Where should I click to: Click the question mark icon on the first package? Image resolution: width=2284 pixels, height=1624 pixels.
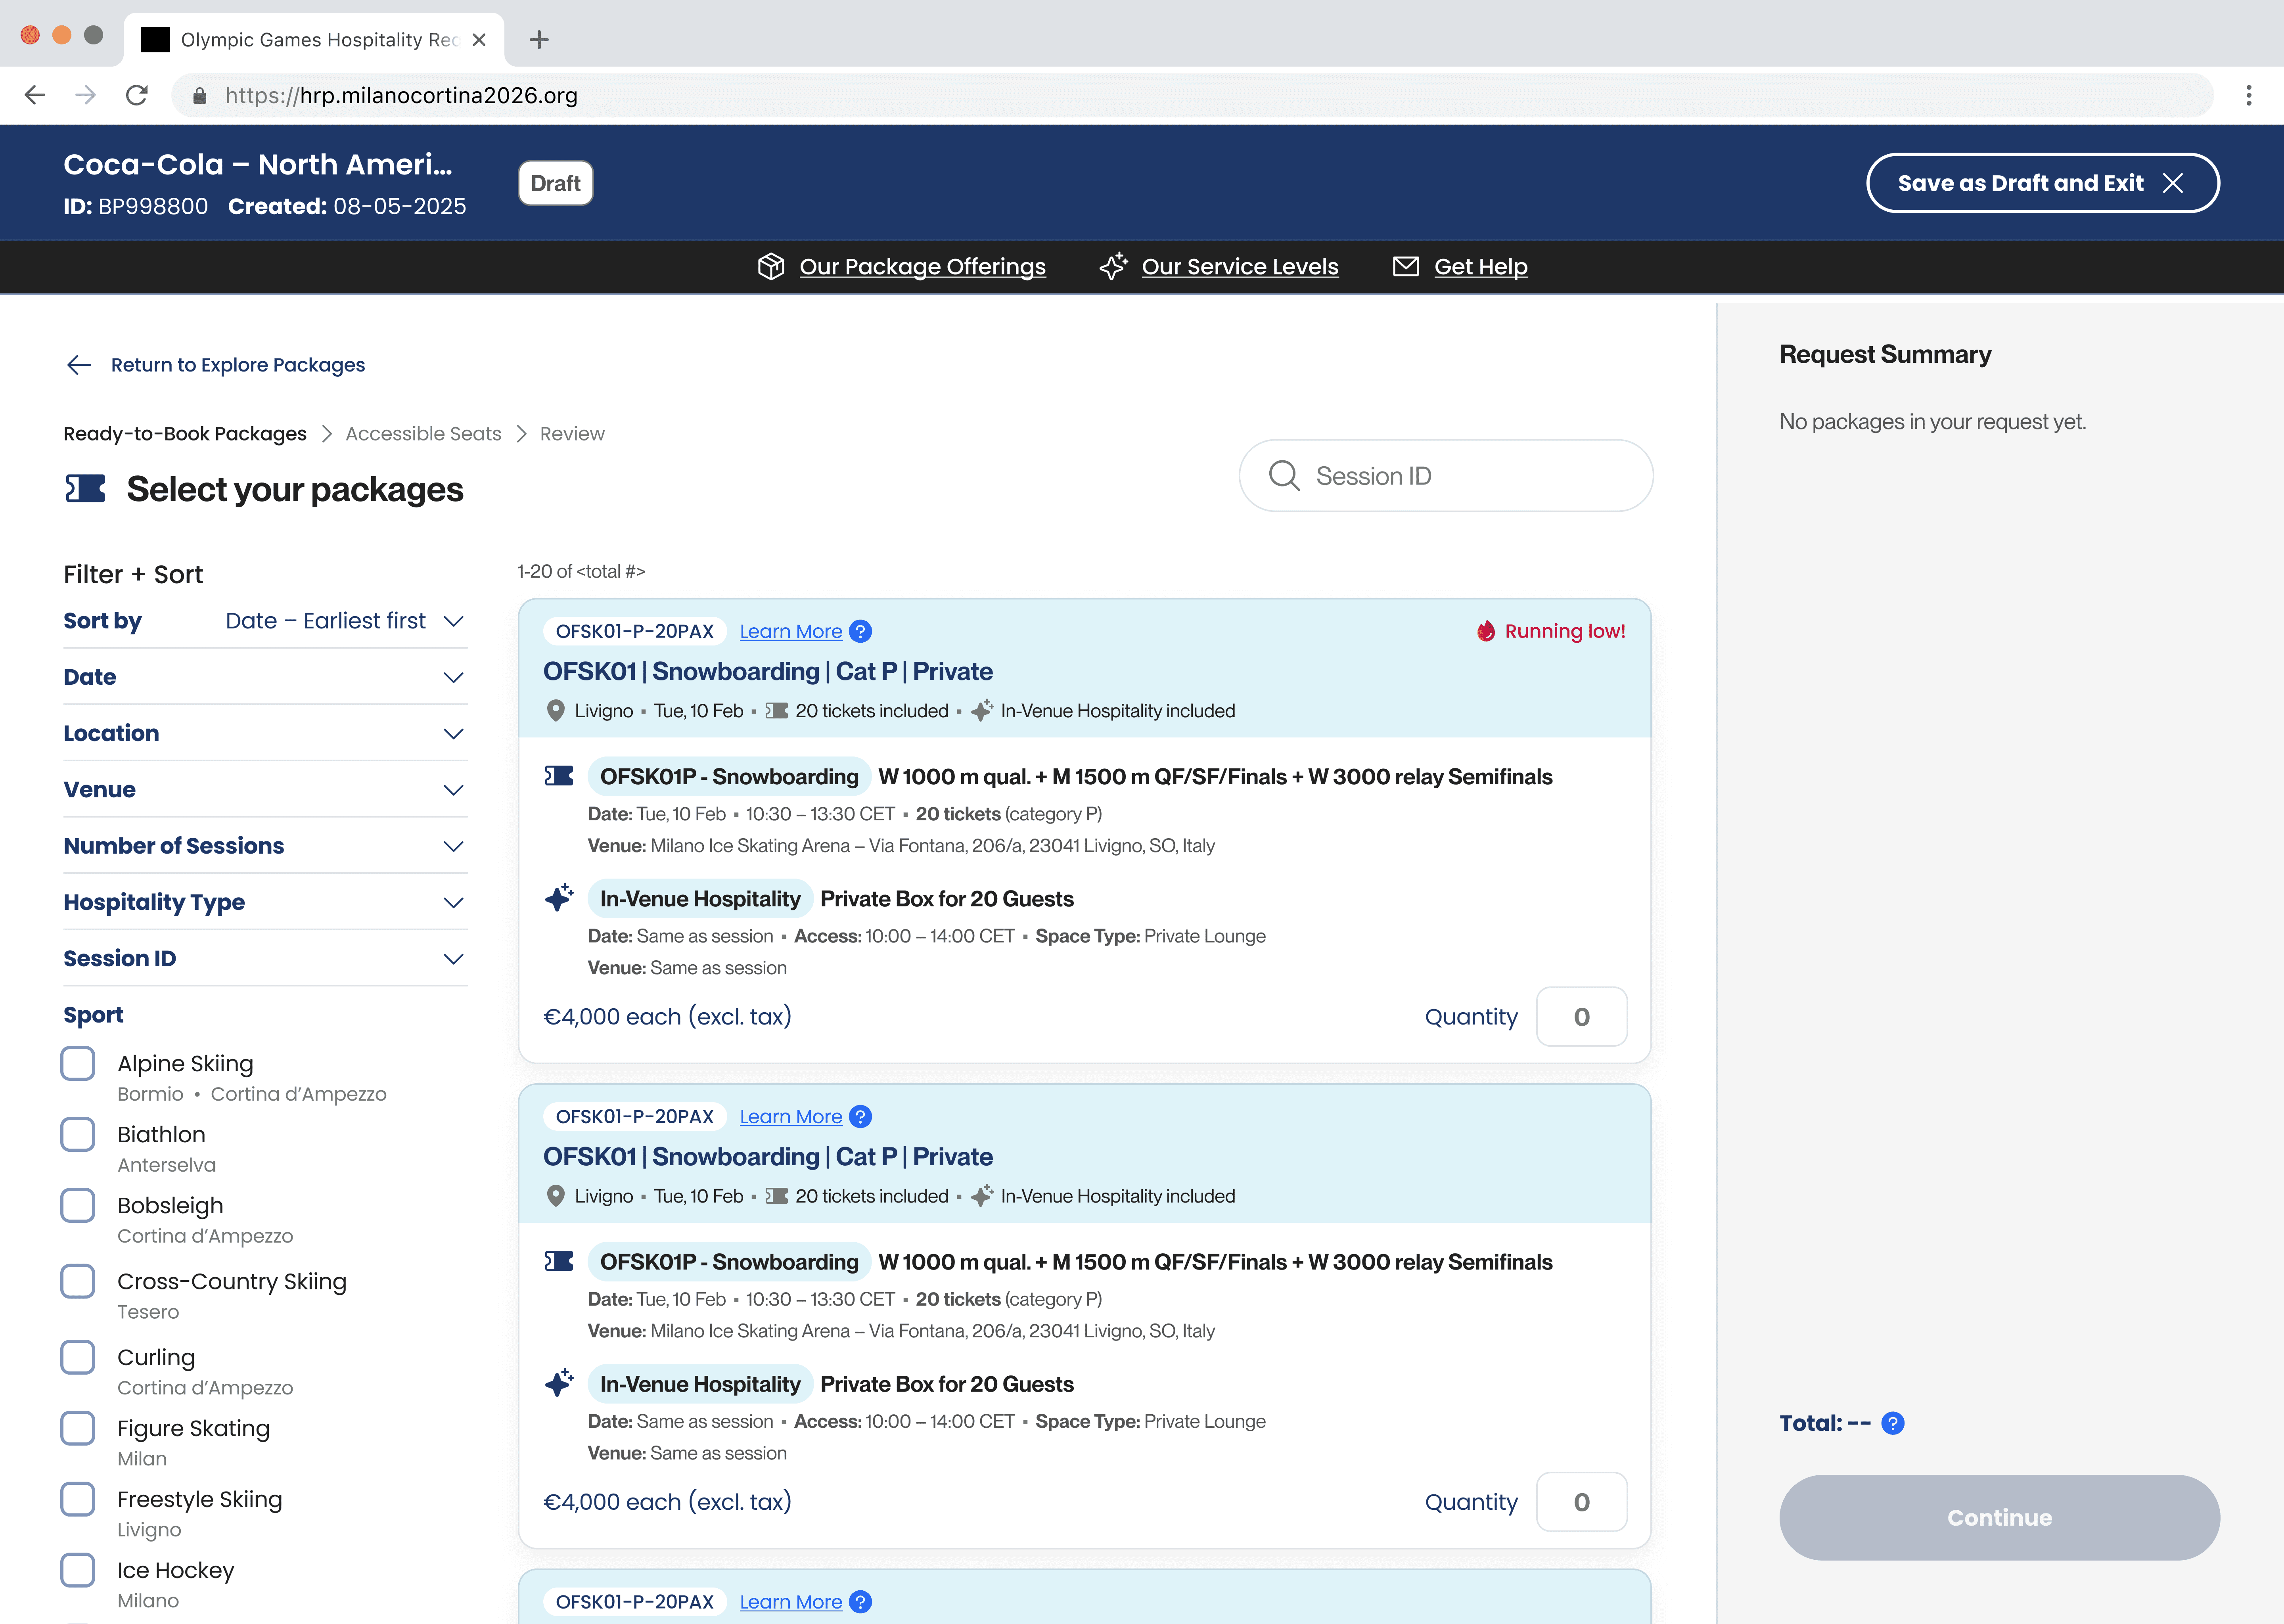pos(860,631)
